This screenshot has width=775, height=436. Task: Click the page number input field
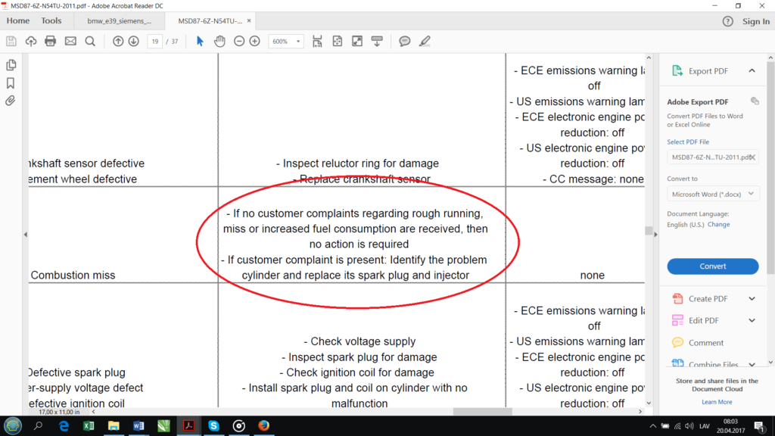tap(154, 42)
